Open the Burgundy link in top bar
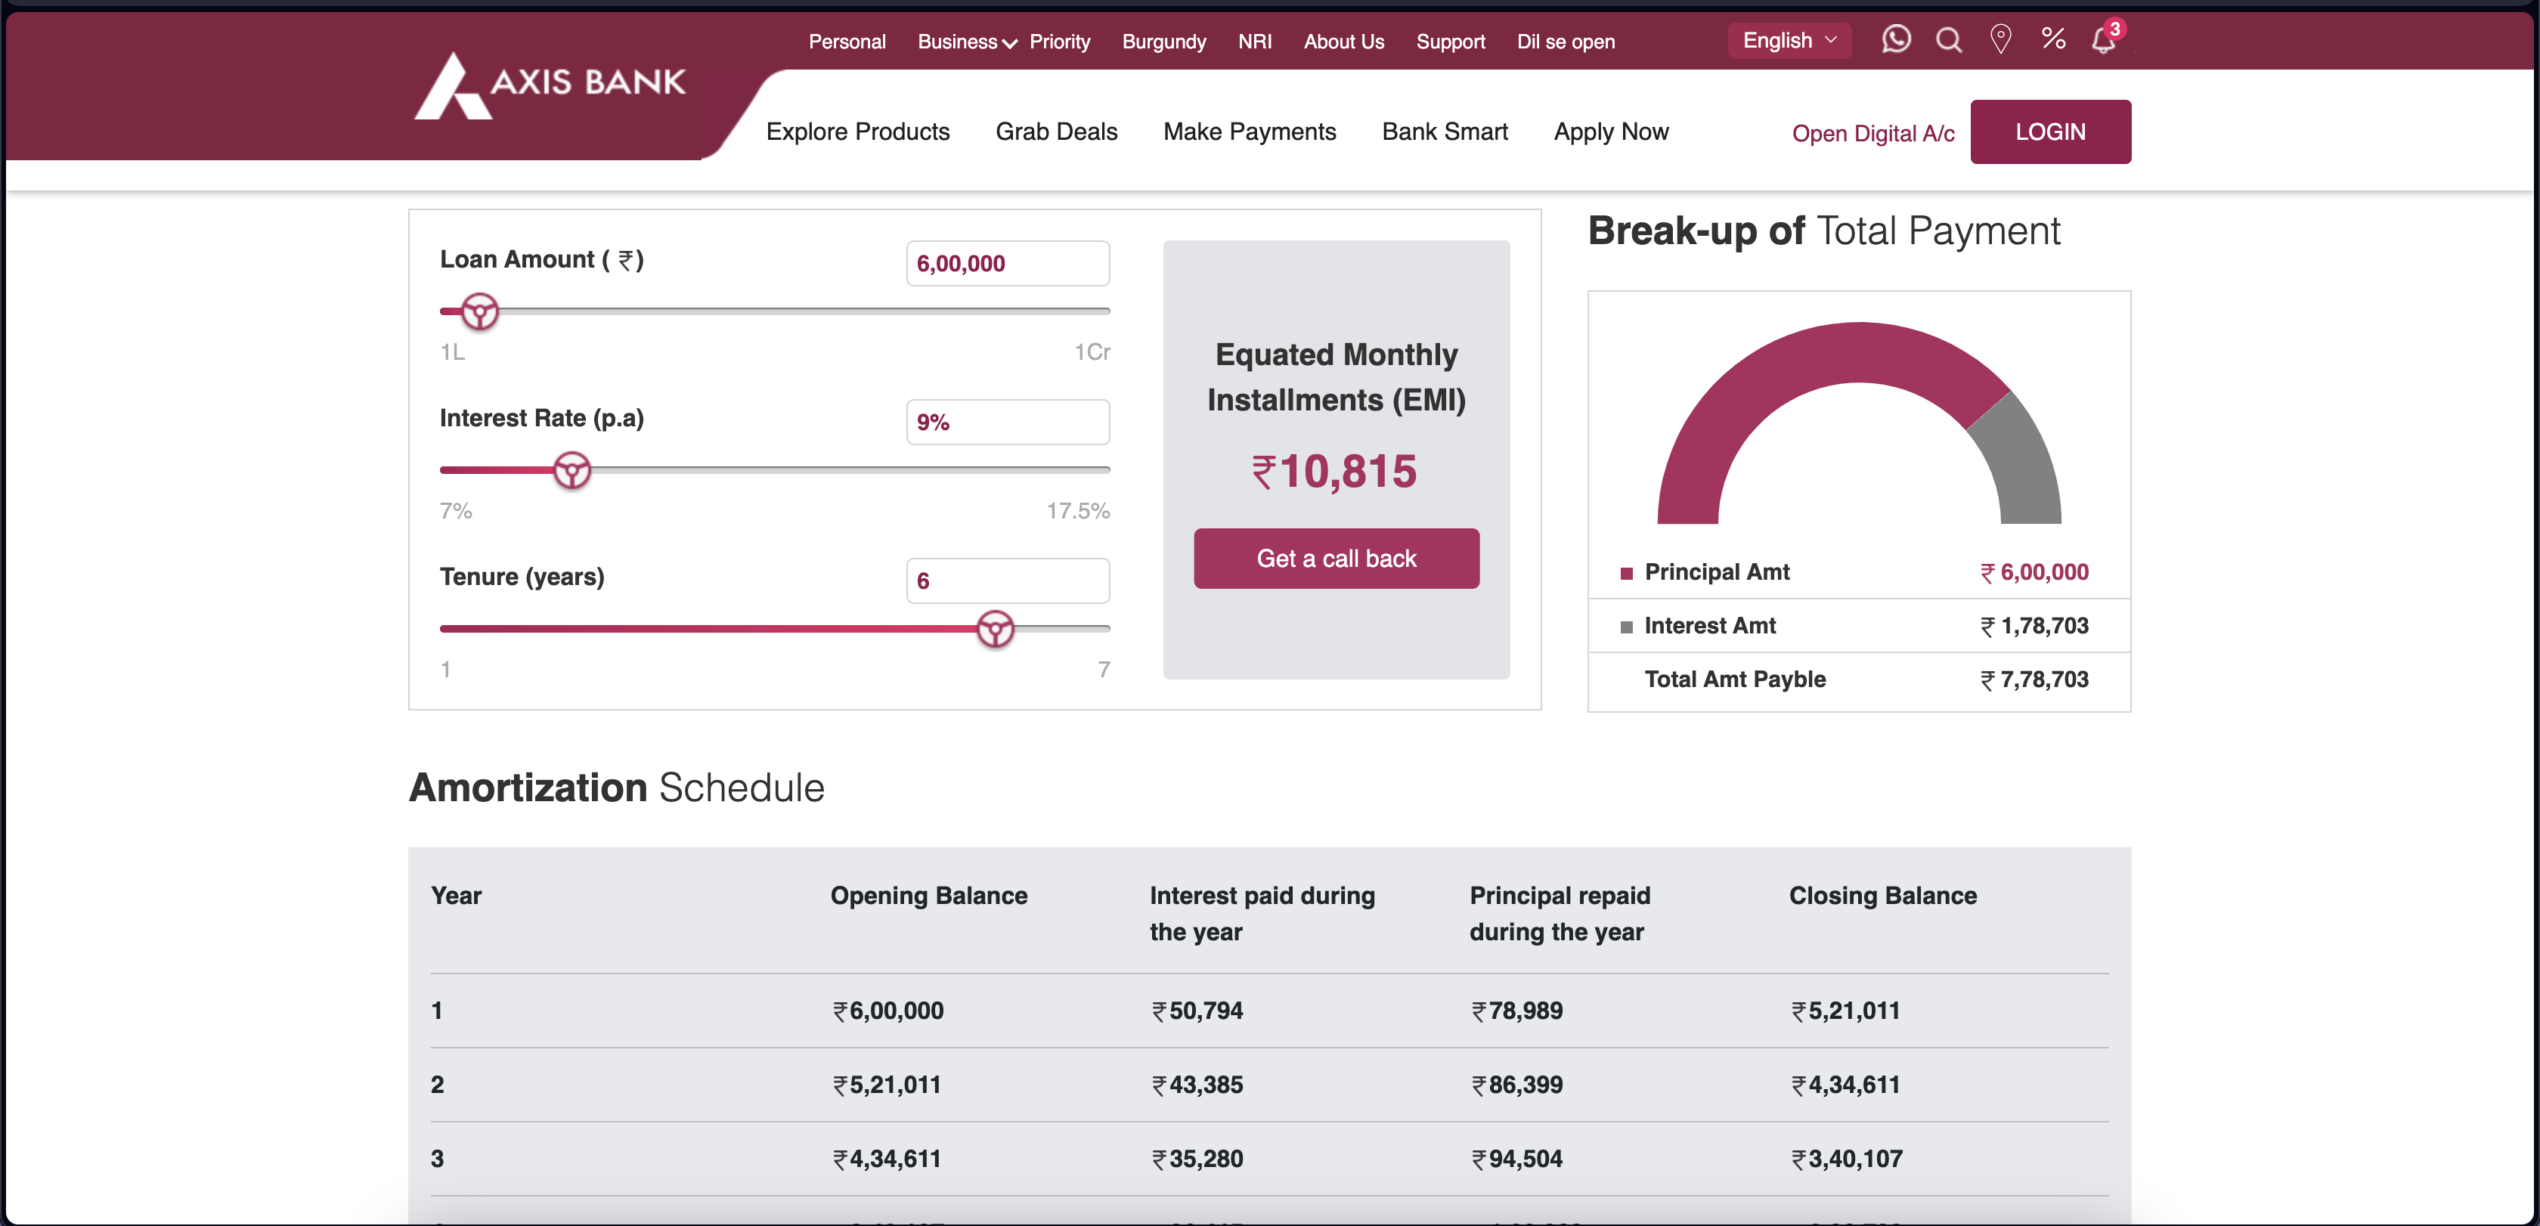Screen dimensions: 2540x1226 tap(1163, 42)
